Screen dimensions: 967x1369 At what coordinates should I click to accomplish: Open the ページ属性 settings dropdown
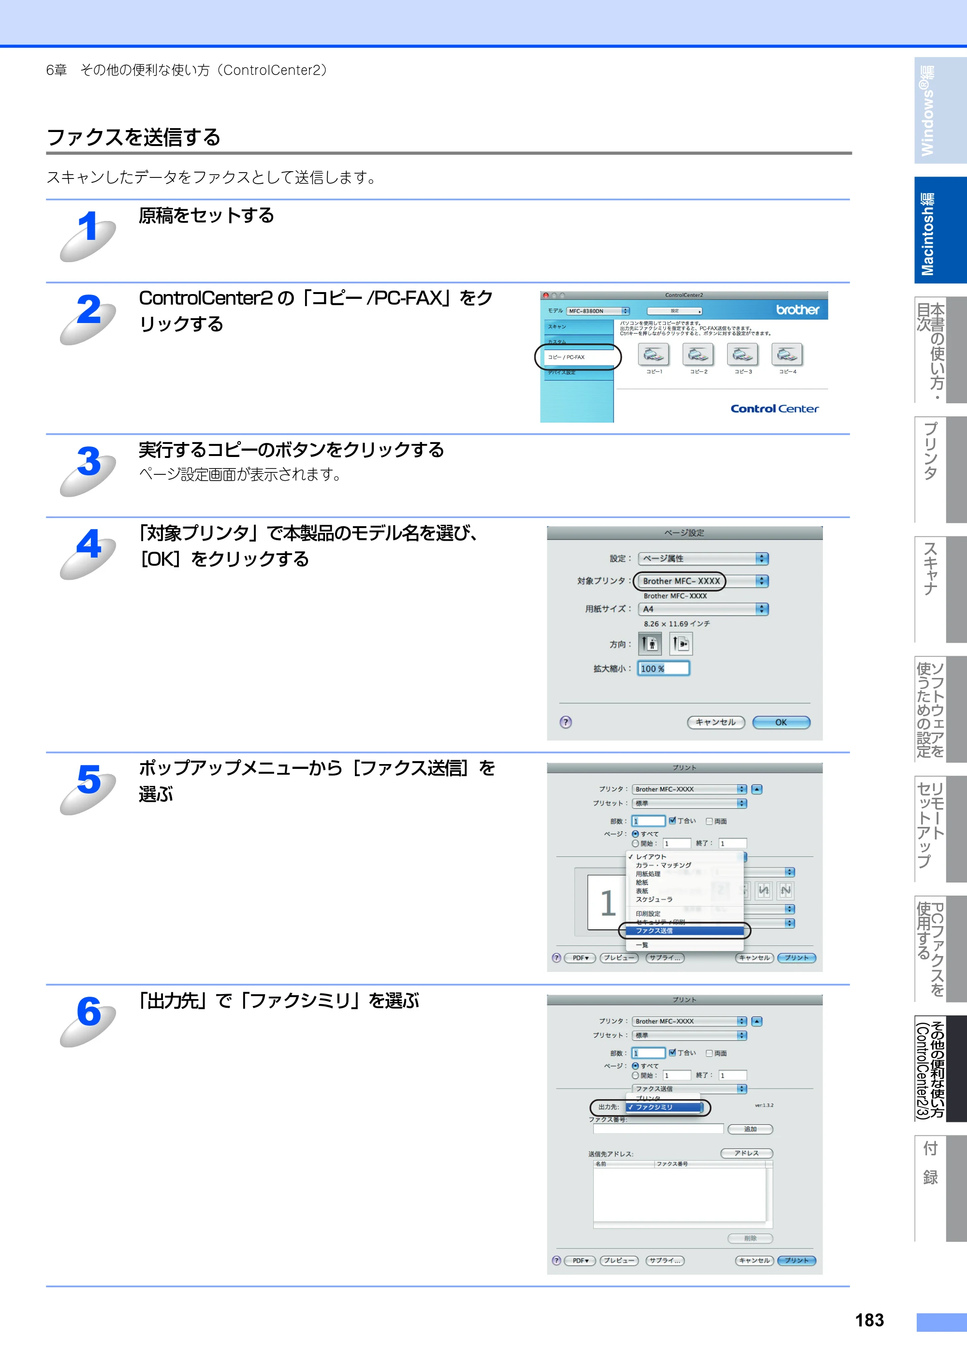click(x=703, y=558)
